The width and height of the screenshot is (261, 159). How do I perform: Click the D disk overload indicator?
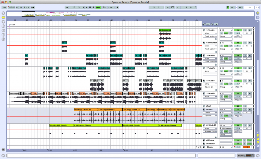(x=256, y=7)
